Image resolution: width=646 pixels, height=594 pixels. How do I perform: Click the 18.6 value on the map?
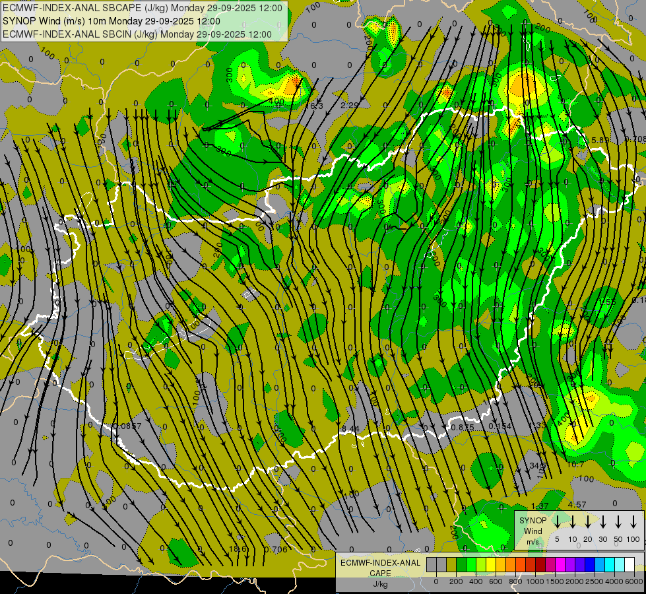click(238, 548)
